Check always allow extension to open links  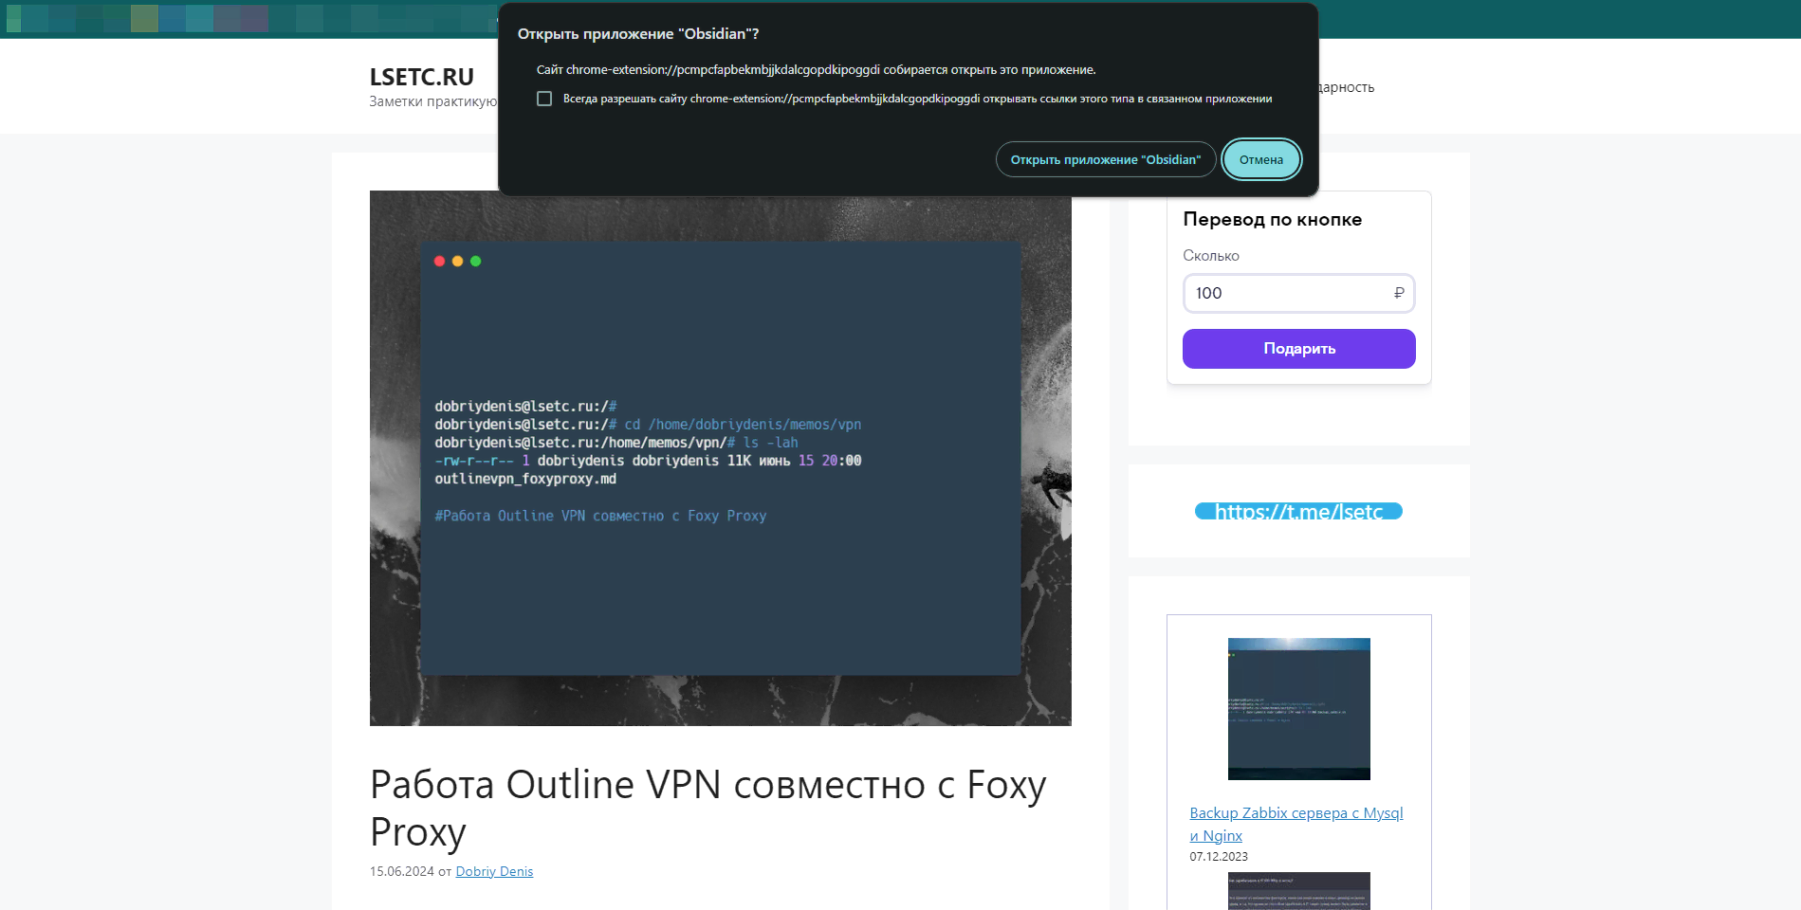(x=544, y=99)
